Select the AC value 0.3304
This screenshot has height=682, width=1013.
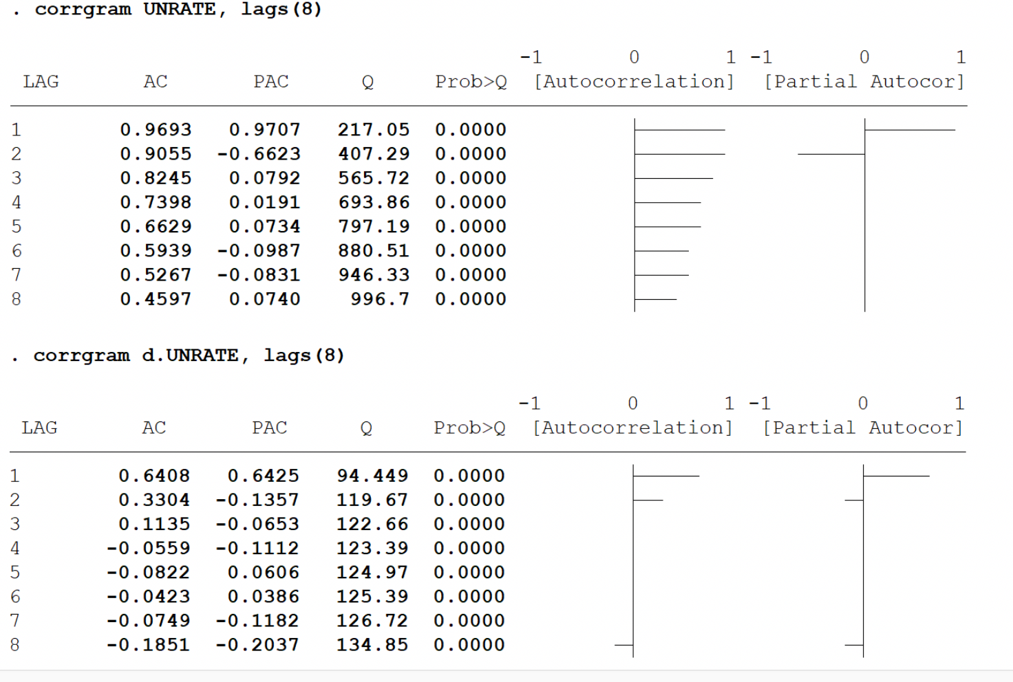click(x=154, y=500)
